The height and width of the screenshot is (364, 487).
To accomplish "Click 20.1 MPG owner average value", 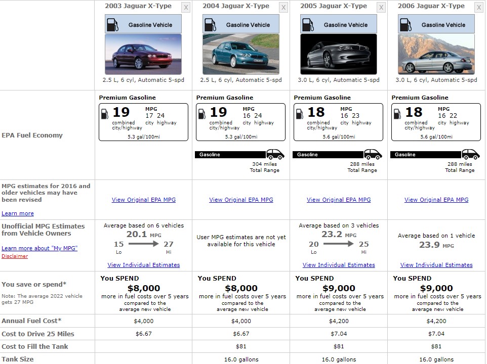I will (143, 234).
